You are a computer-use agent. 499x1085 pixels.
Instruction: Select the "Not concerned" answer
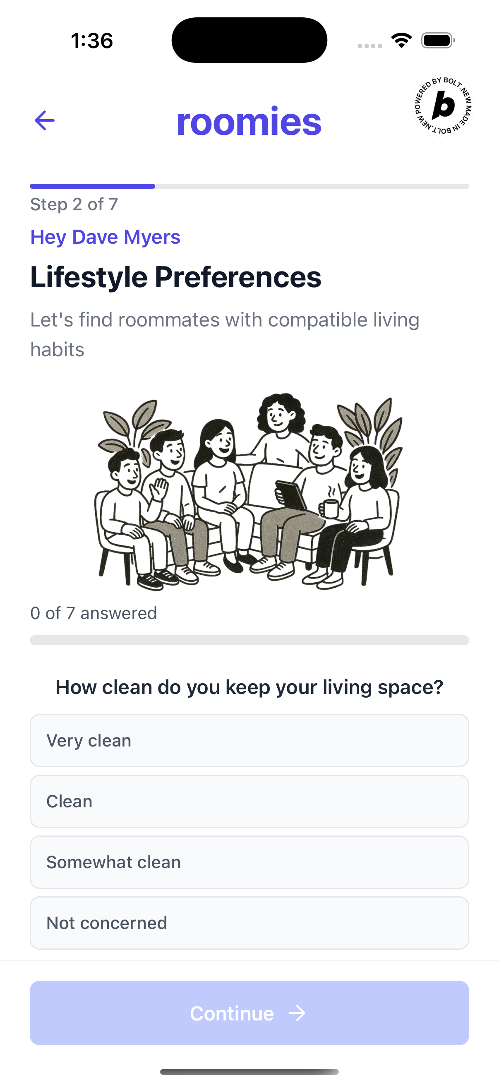(x=249, y=922)
